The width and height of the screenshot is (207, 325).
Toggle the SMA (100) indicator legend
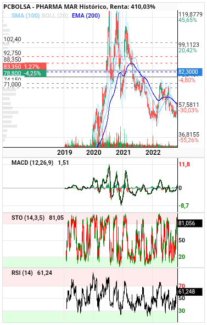point(26,15)
